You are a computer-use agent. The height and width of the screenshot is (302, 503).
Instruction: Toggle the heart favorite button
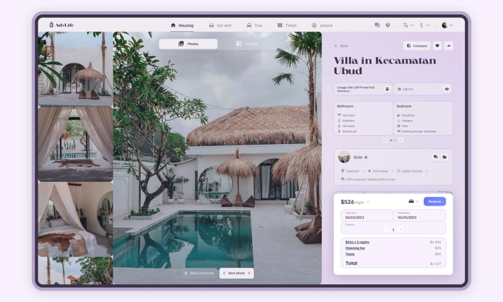click(437, 46)
